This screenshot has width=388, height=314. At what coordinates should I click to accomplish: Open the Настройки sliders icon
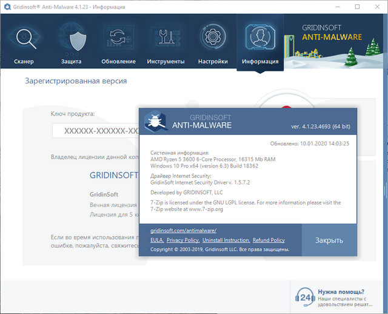[x=213, y=40]
